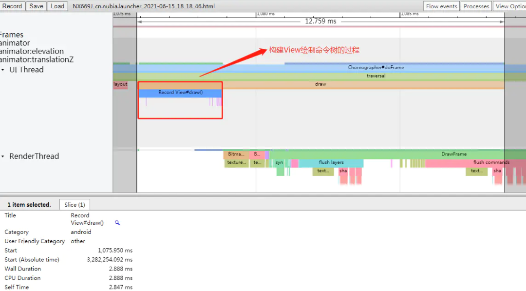The image size is (526, 291).
Task: Click the Frames track label
Action: click(11, 35)
